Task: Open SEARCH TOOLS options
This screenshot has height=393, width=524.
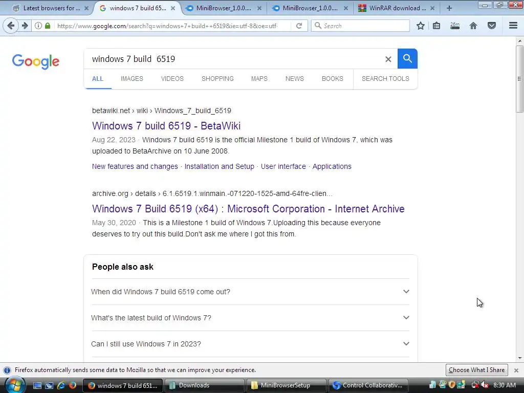Action: 385,78
